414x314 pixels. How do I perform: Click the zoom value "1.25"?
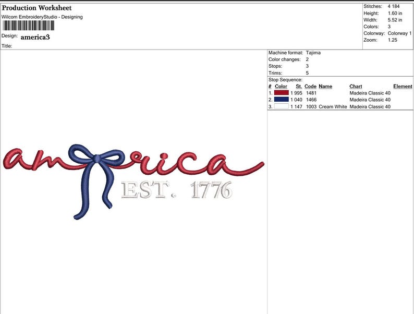point(392,40)
